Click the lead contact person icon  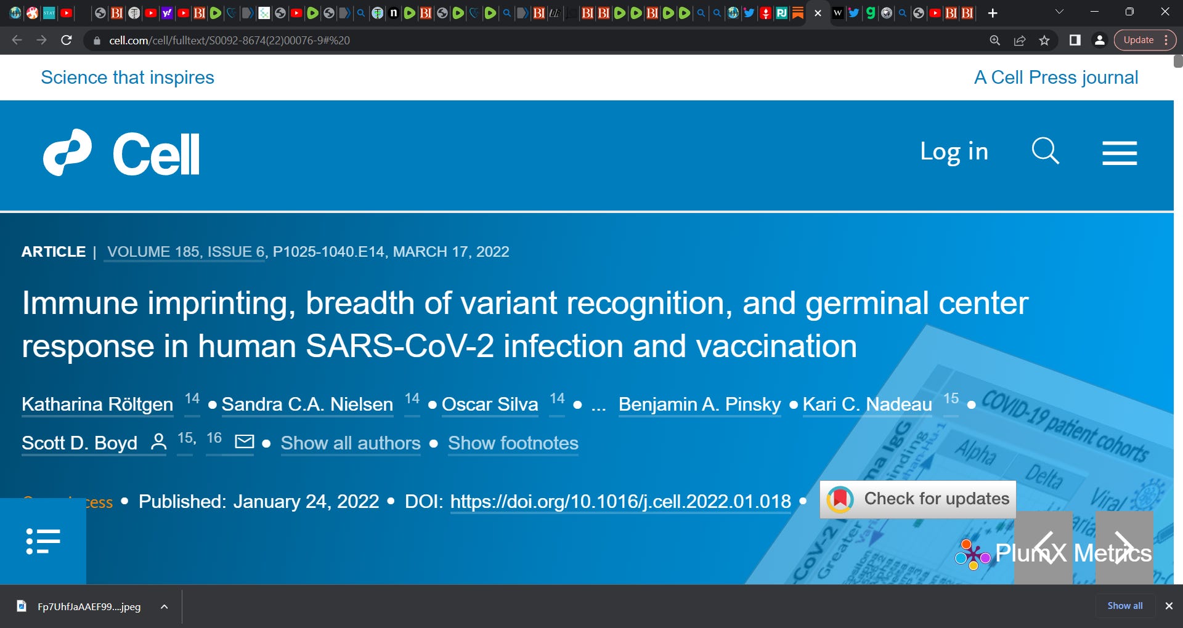point(158,441)
